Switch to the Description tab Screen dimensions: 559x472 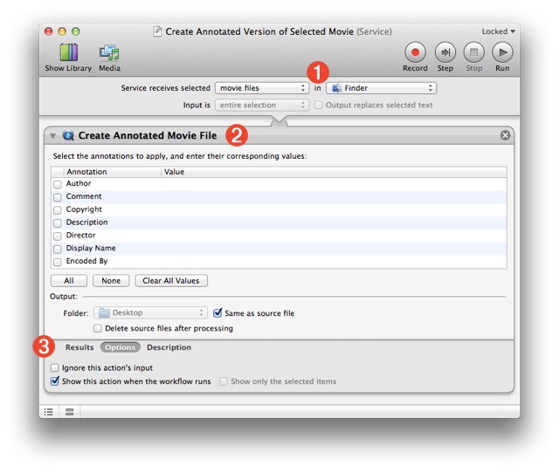[x=169, y=347]
